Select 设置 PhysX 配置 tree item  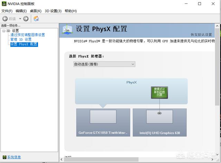point(24,44)
